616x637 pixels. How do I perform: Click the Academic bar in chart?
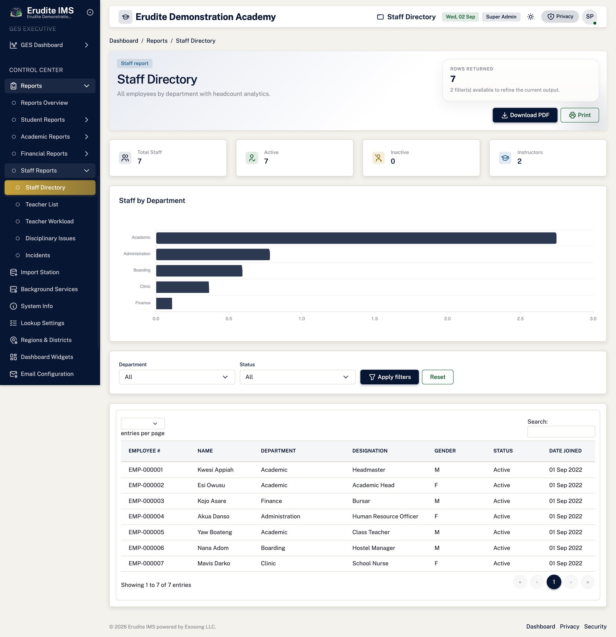click(x=356, y=238)
